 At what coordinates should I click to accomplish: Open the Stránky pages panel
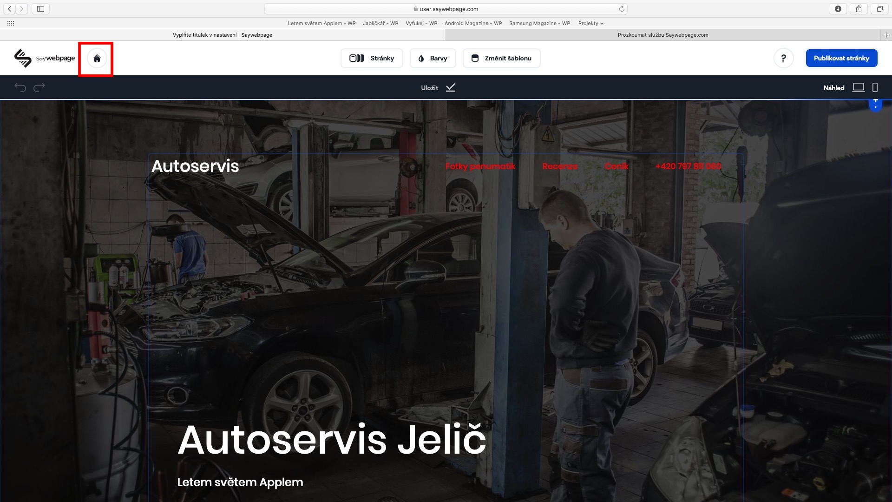[372, 59]
